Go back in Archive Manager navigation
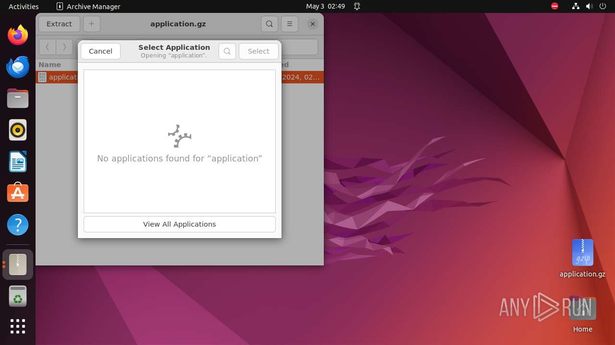The height and width of the screenshot is (345, 615). [x=47, y=47]
